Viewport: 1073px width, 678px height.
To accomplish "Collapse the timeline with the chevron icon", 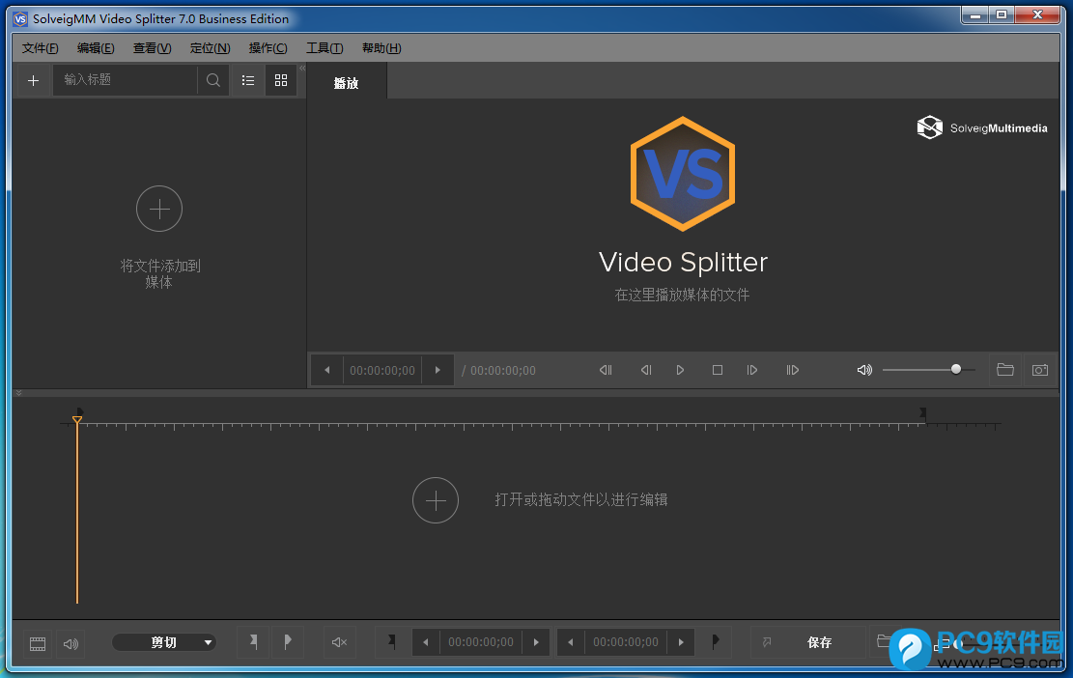I will pyautogui.click(x=18, y=393).
